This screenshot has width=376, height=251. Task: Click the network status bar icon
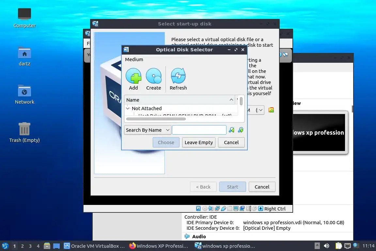coord(217,209)
